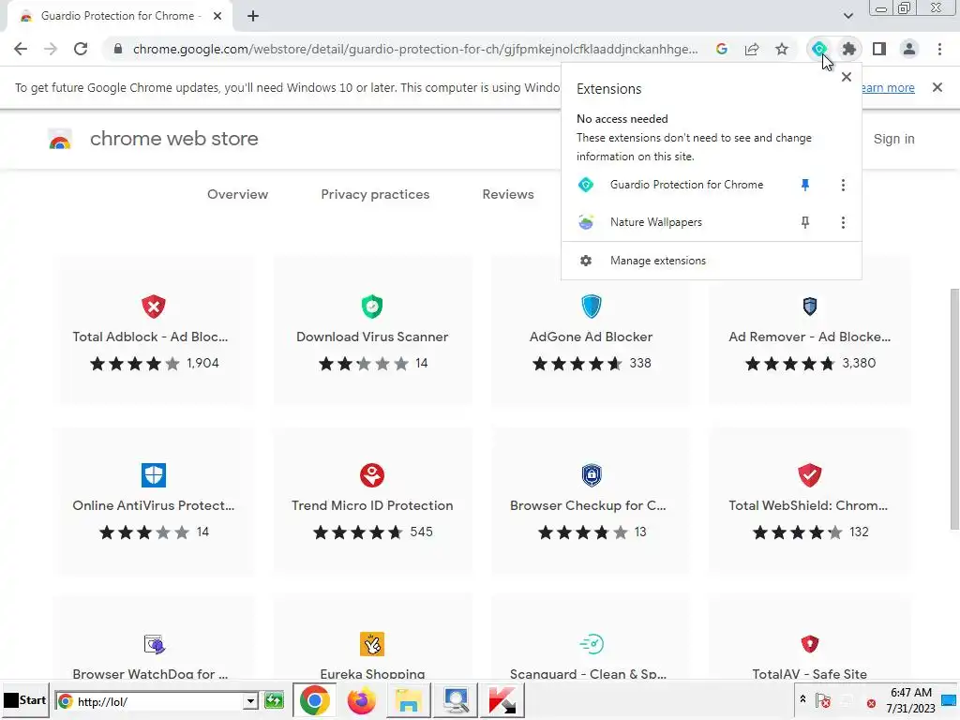Viewport: 960px width, 720px height.
Task: Open the Trend Micro ID Protection icon
Action: tap(372, 475)
